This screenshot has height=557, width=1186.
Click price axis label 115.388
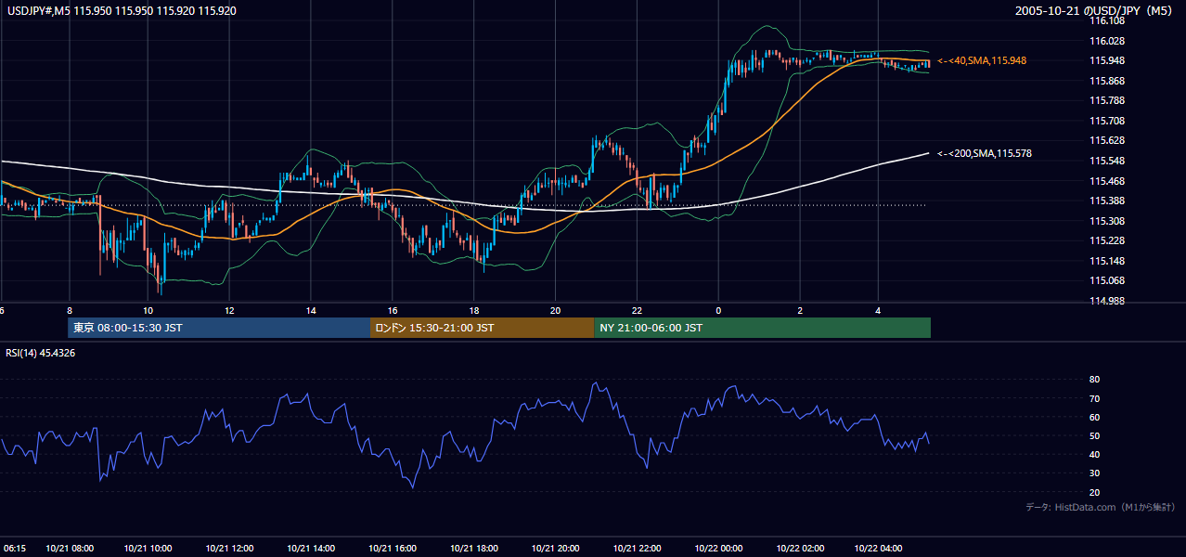tap(1107, 201)
